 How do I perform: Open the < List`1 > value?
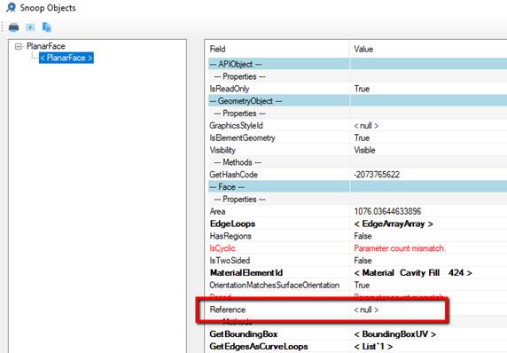373,347
